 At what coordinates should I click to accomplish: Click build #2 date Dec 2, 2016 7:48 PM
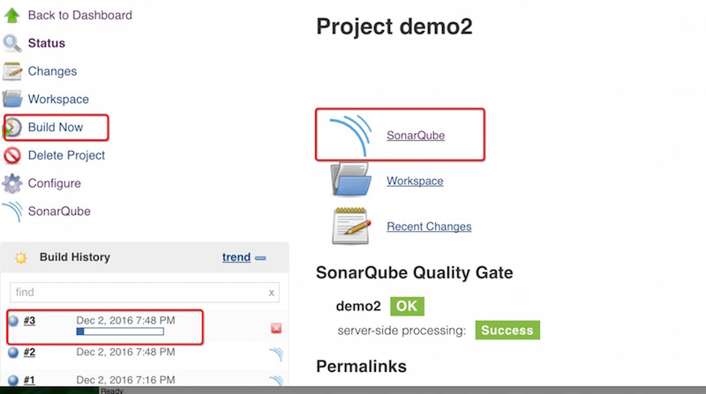tap(125, 352)
